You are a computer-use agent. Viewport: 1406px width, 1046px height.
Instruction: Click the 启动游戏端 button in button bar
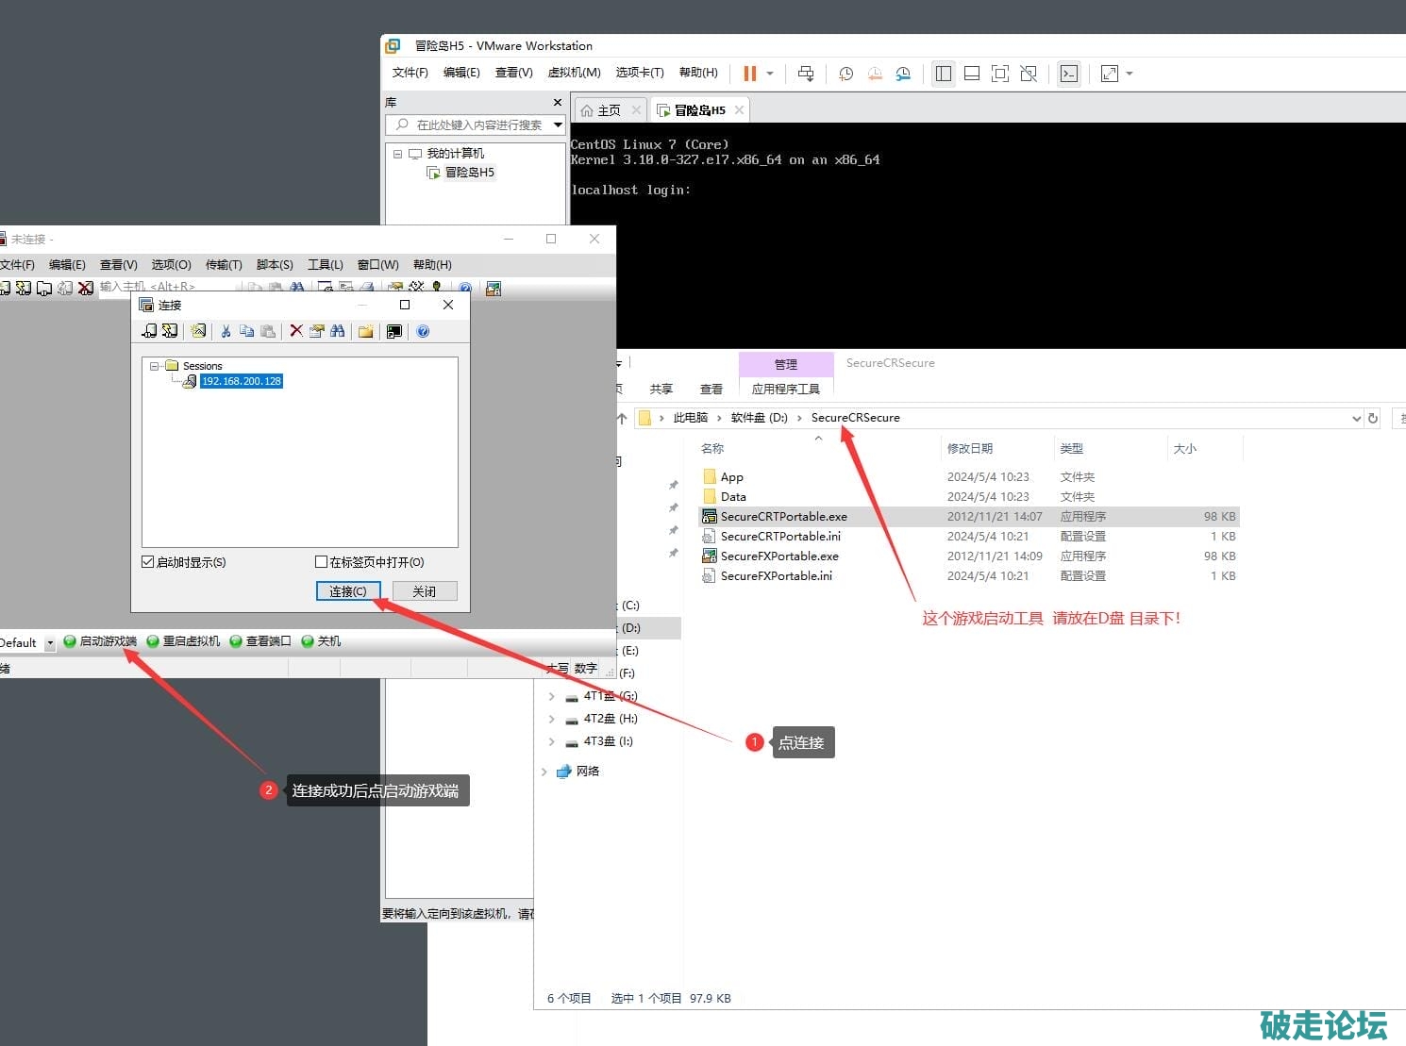[100, 641]
